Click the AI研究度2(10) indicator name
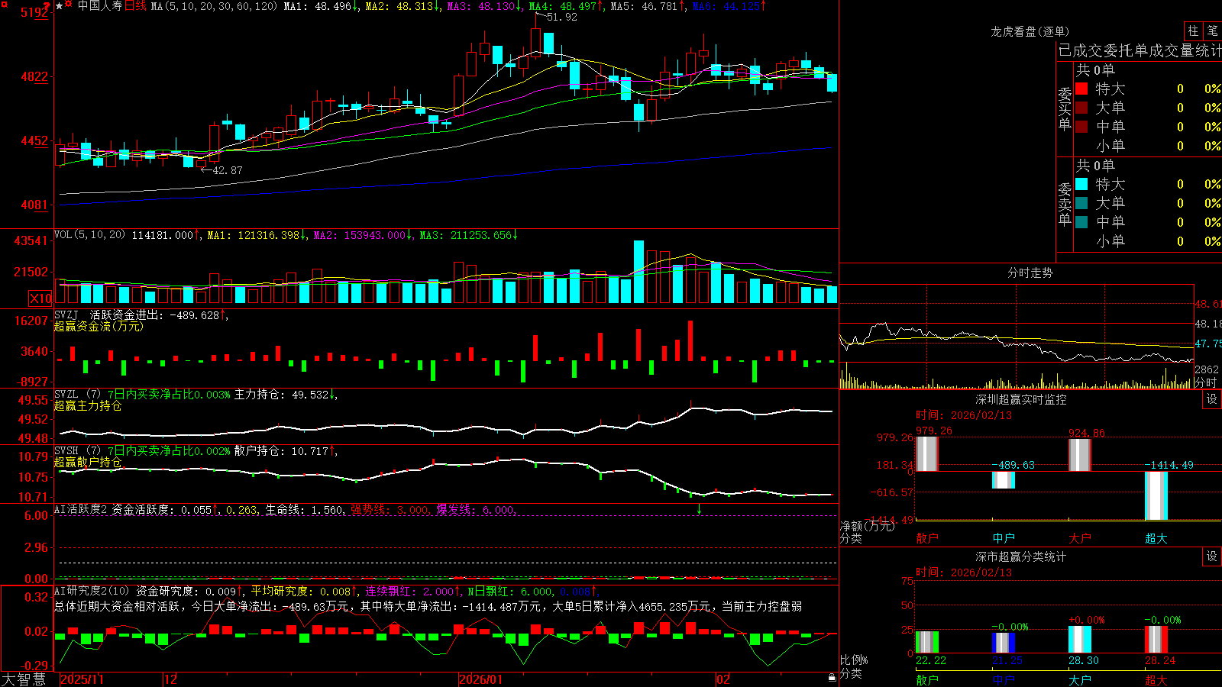 click(x=92, y=591)
